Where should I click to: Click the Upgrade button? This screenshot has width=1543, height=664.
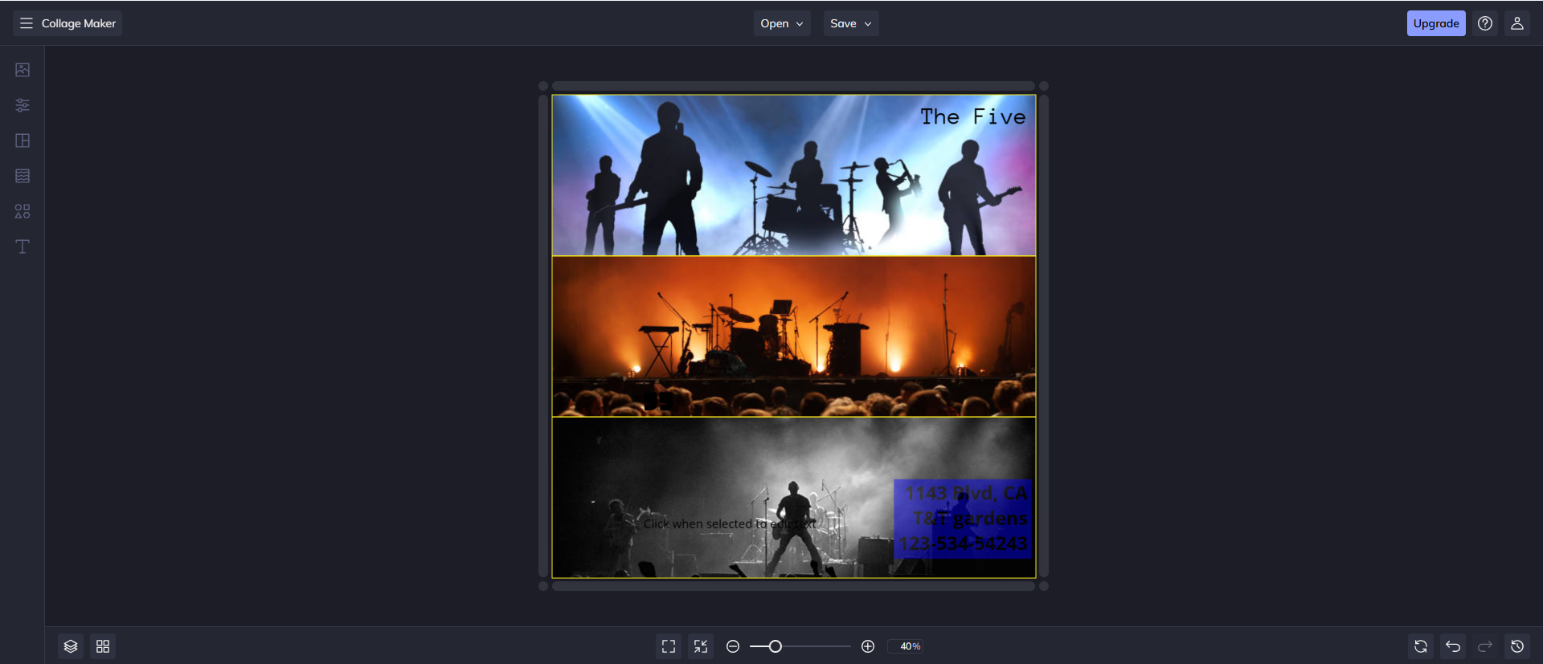point(1435,23)
